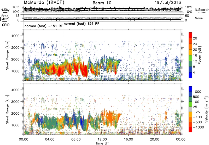Click the "24" power color bar label
Viewport: 209px width, 145px height.
coord(195,44)
